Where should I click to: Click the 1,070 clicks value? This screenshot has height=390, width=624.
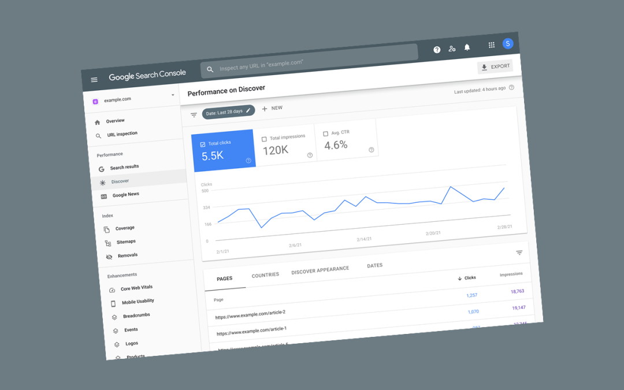tap(473, 311)
